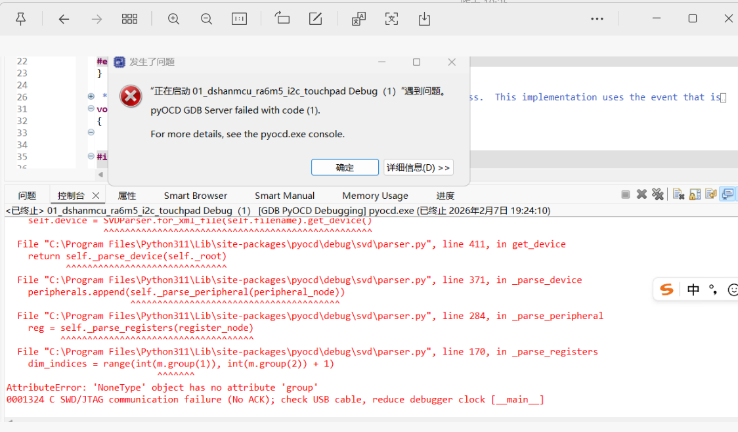Click the 确定 button in error dialog

345,167
